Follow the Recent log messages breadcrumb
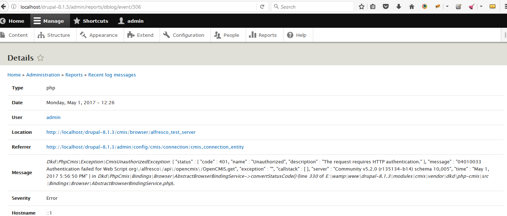The width and height of the screenshot is (507, 216). point(112,75)
